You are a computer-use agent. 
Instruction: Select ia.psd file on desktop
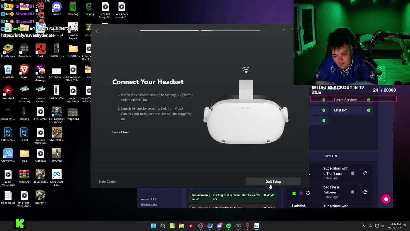pos(24,135)
